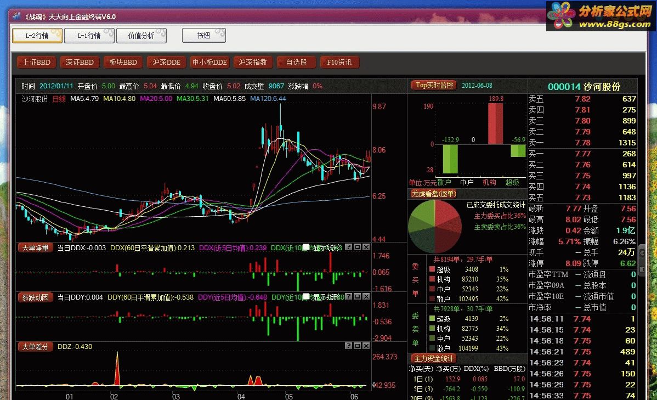Open help for the 大单差分 panel
The height and width of the screenshot is (400, 657).
click(x=349, y=346)
